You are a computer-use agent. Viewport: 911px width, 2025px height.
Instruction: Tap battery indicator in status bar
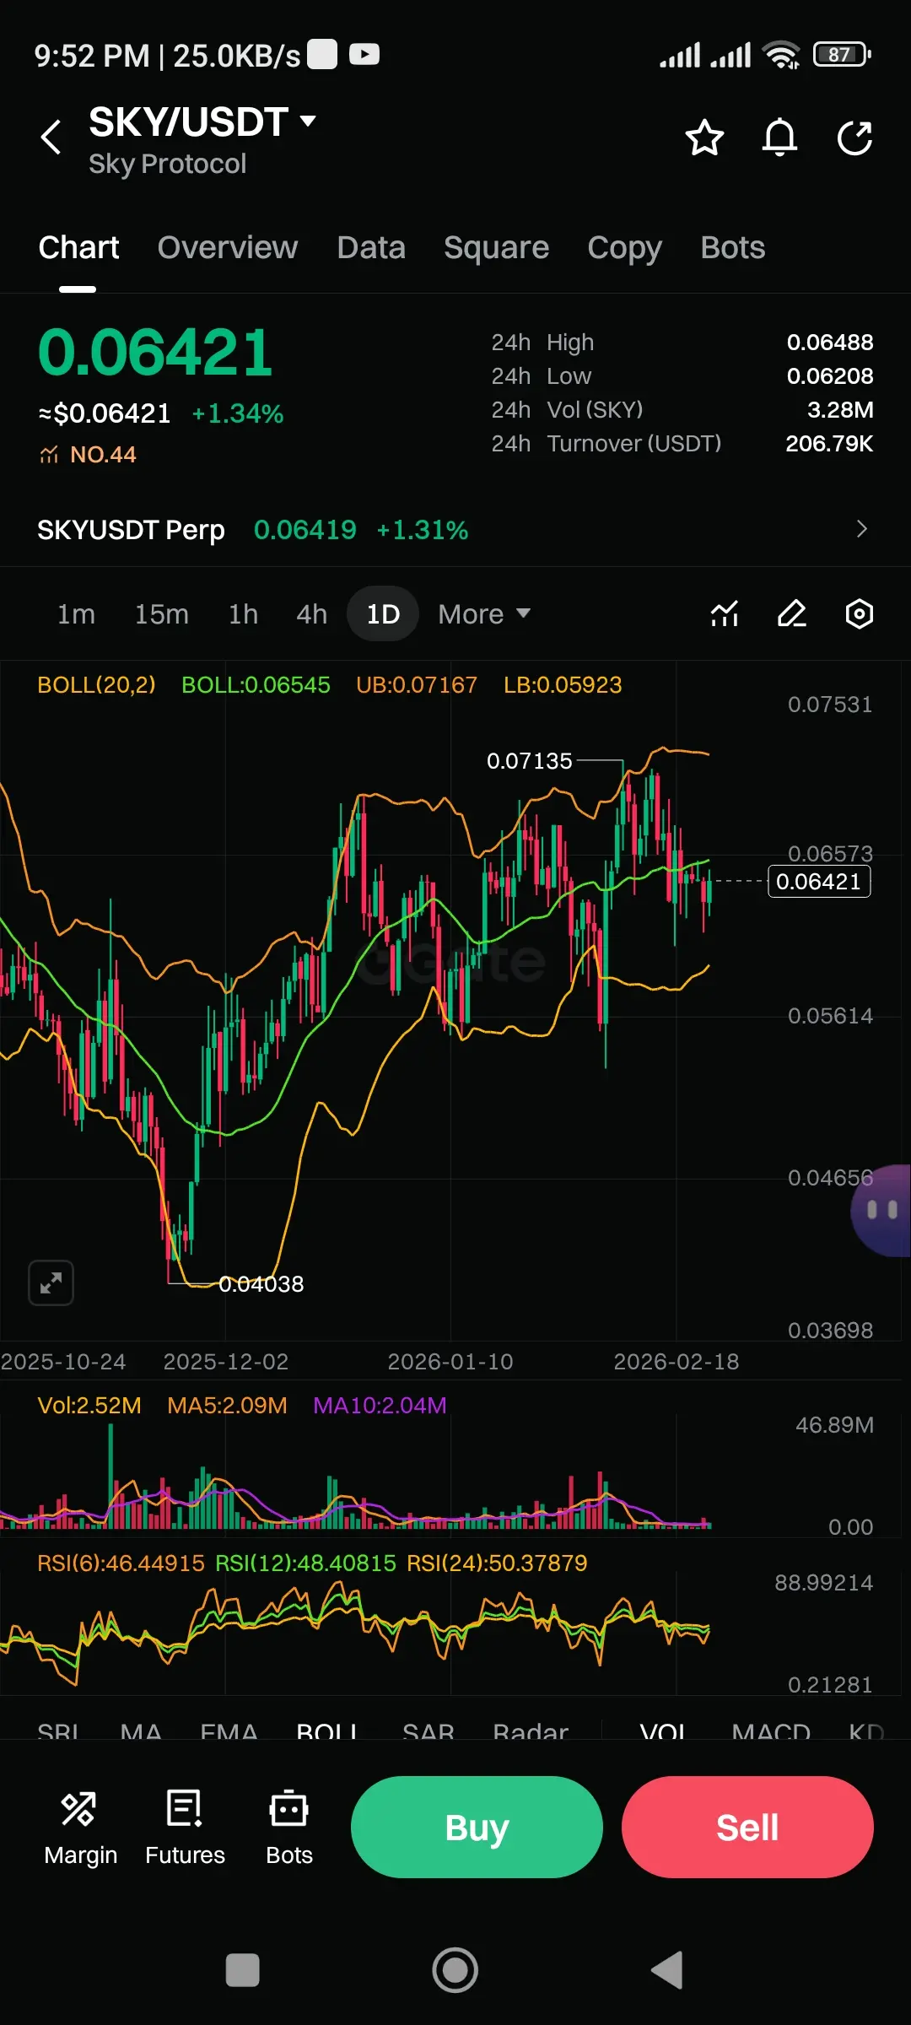click(x=842, y=55)
